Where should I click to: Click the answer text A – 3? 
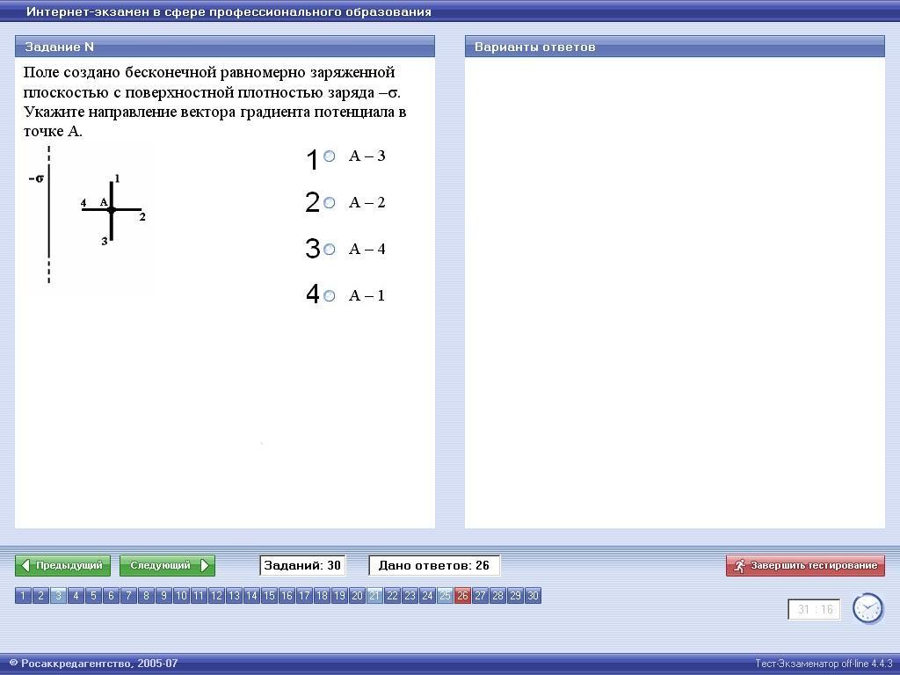pyautogui.click(x=367, y=156)
